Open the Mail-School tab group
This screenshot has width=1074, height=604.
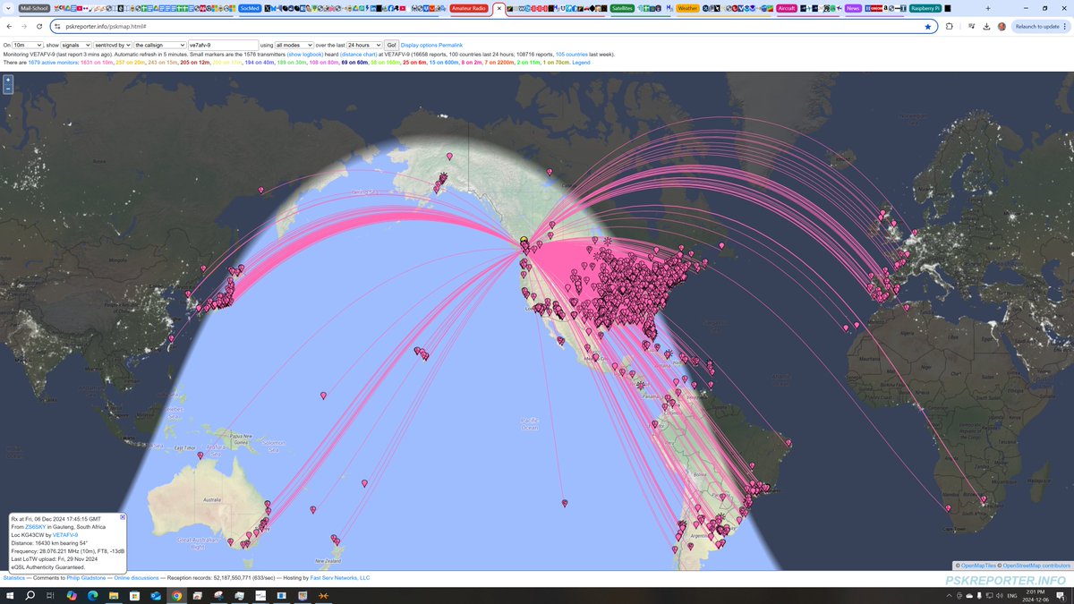[x=33, y=8]
